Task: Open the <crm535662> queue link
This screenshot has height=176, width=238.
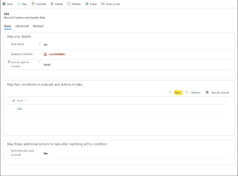Action: 57,54
